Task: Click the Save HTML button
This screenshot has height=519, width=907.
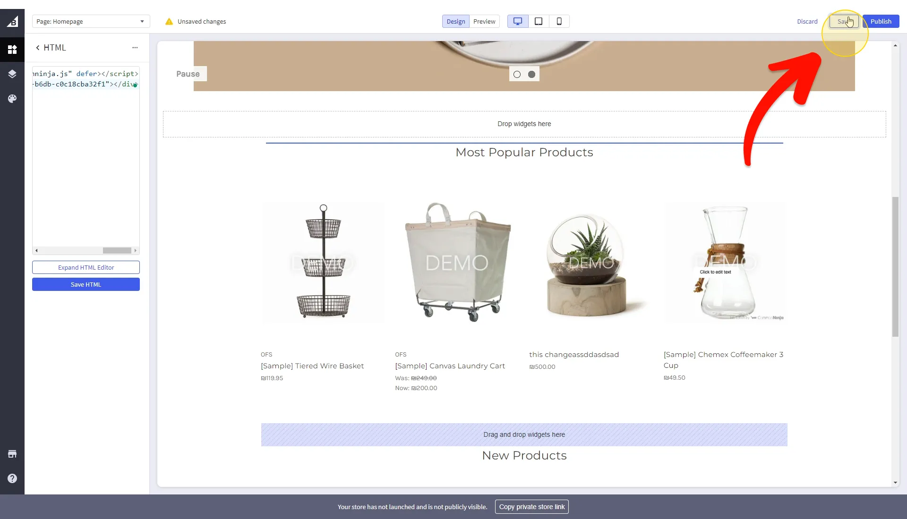Action: click(86, 284)
